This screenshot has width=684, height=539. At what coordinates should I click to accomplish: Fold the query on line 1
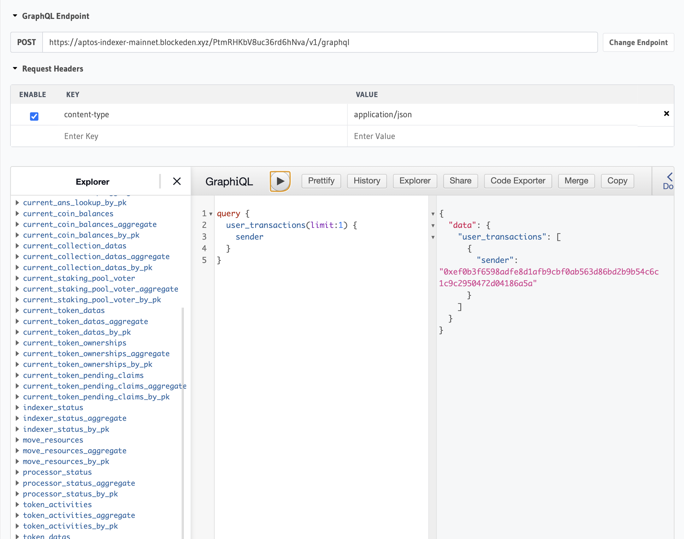[211, 214]
